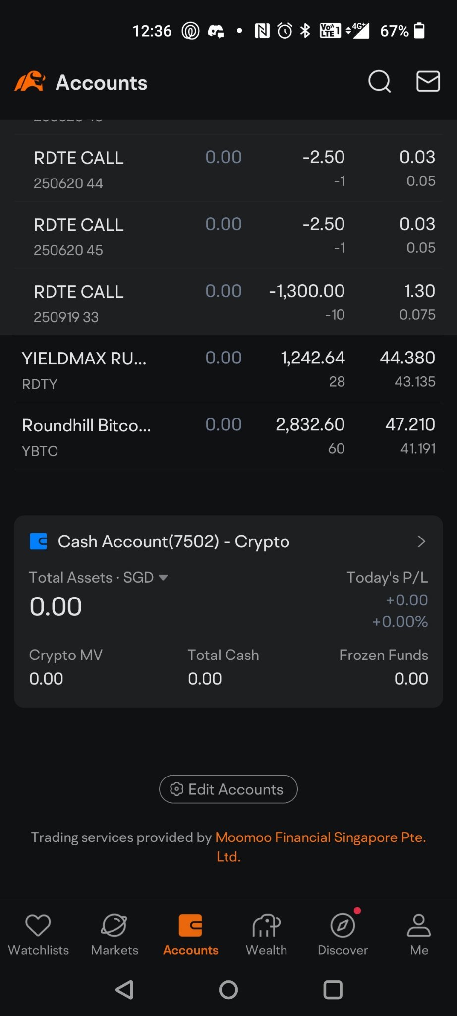Screen dimensions: 457x1016
Task: Open the Moomoo Financial Singapore Pte. Ltd. link
Action: [321, 846]
